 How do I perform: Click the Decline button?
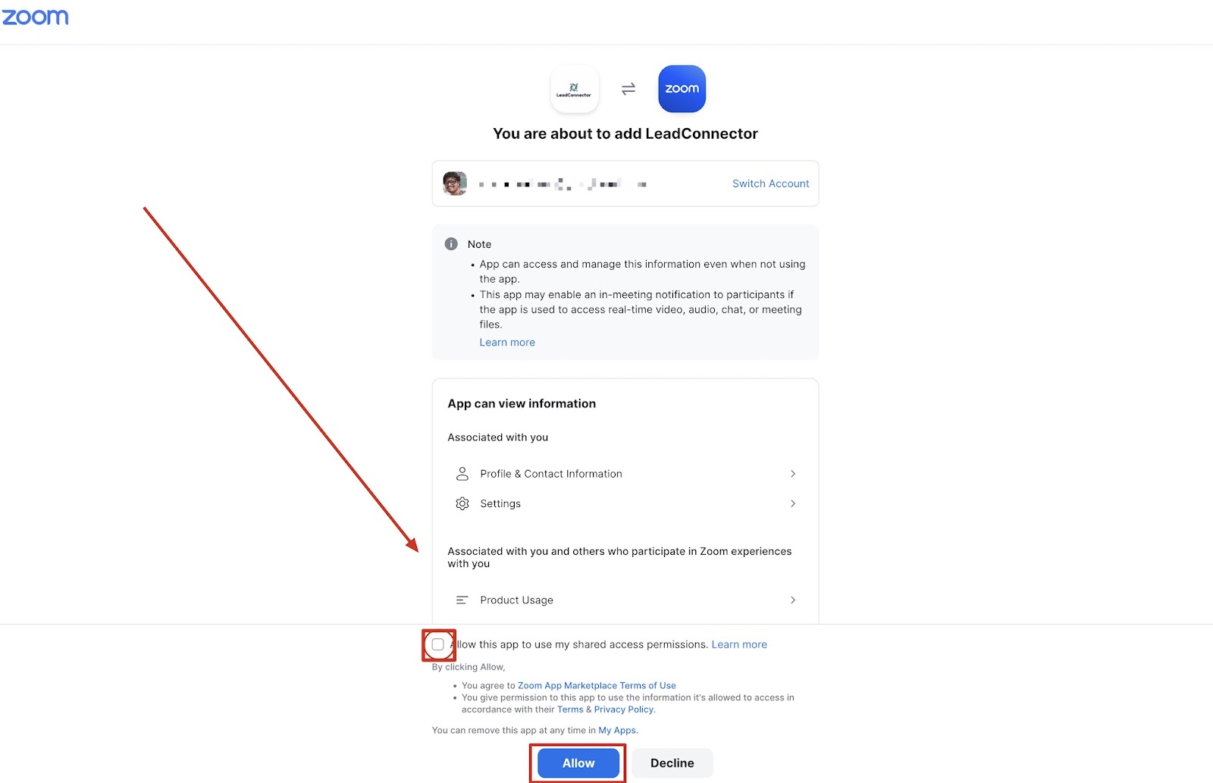pos(672,763)
